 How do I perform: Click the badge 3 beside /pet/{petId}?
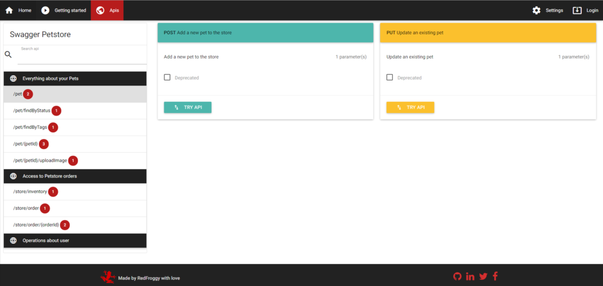click(x=44, y=144)
